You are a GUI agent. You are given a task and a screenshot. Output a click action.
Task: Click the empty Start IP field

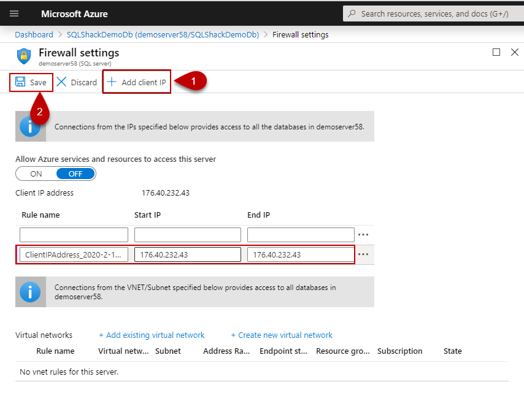(187, 234)
